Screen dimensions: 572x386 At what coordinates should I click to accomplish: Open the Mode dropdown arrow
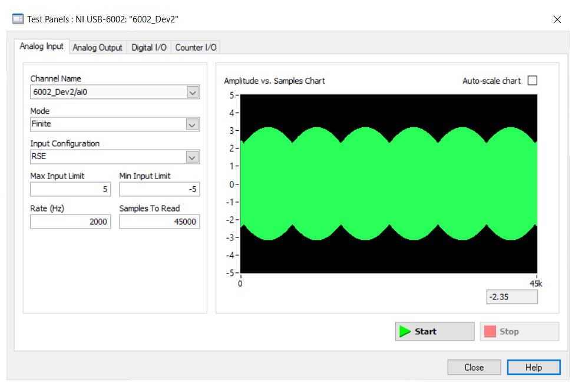(192, 124)
